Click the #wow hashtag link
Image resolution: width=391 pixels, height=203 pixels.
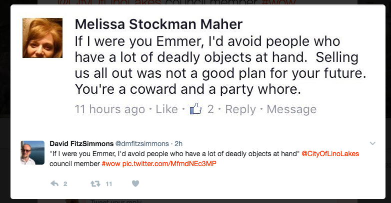(x=110, y=163)
